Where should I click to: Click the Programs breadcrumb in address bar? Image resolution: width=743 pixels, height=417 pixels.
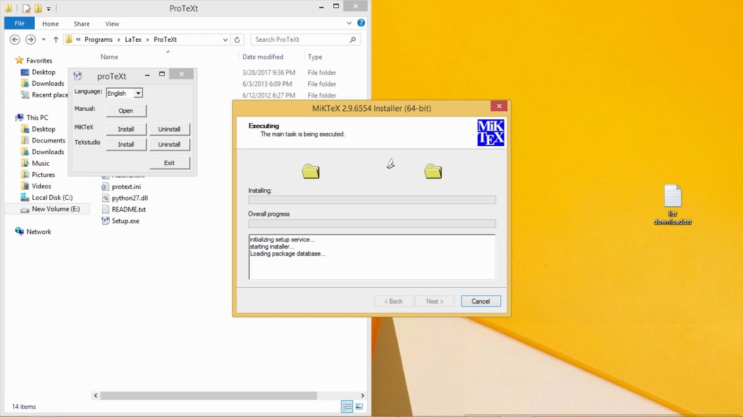pos(99,39)
